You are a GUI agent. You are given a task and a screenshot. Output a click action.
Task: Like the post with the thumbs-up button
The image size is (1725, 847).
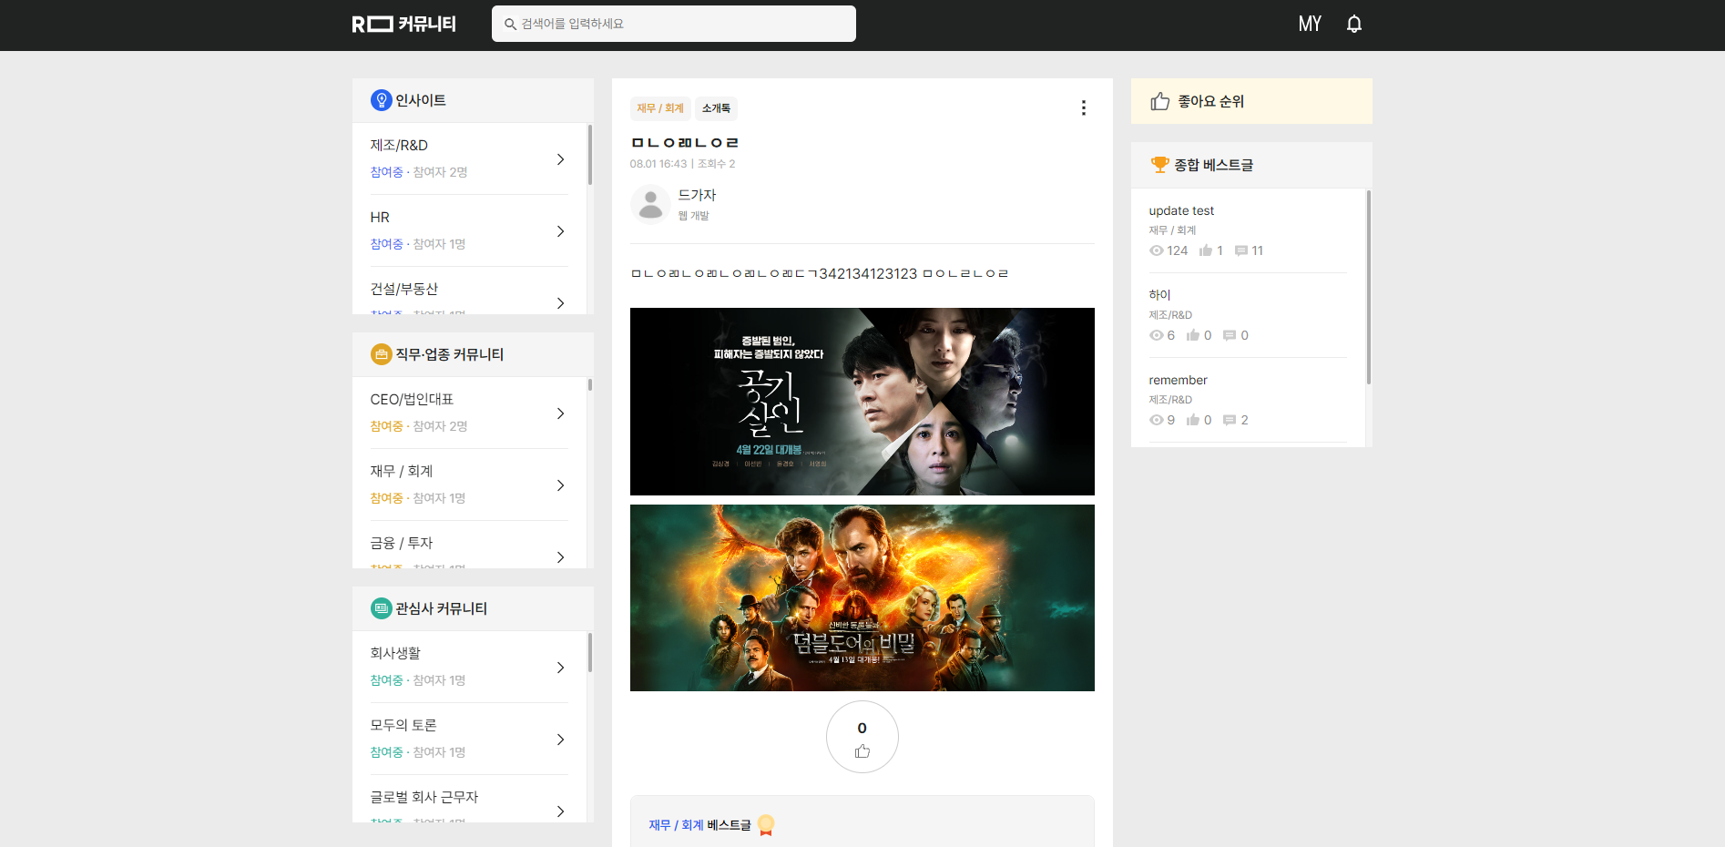point(862,737)
